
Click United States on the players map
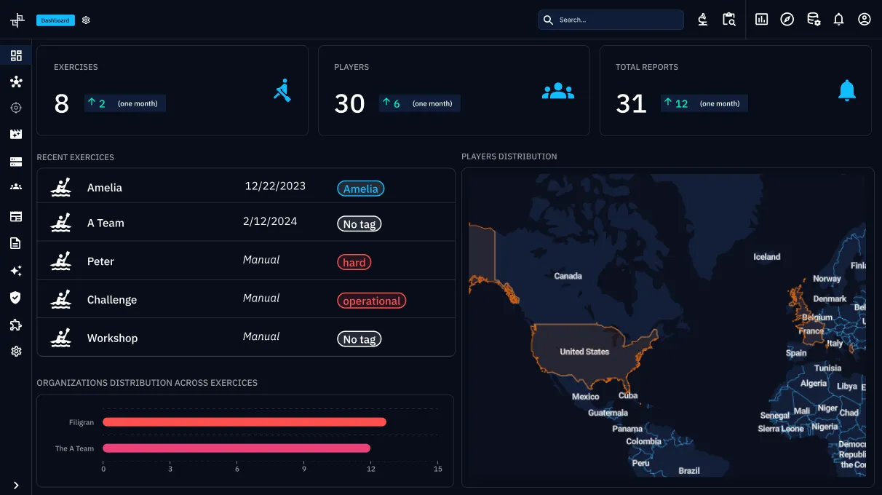pyautogui.click(x=584, y=352)
